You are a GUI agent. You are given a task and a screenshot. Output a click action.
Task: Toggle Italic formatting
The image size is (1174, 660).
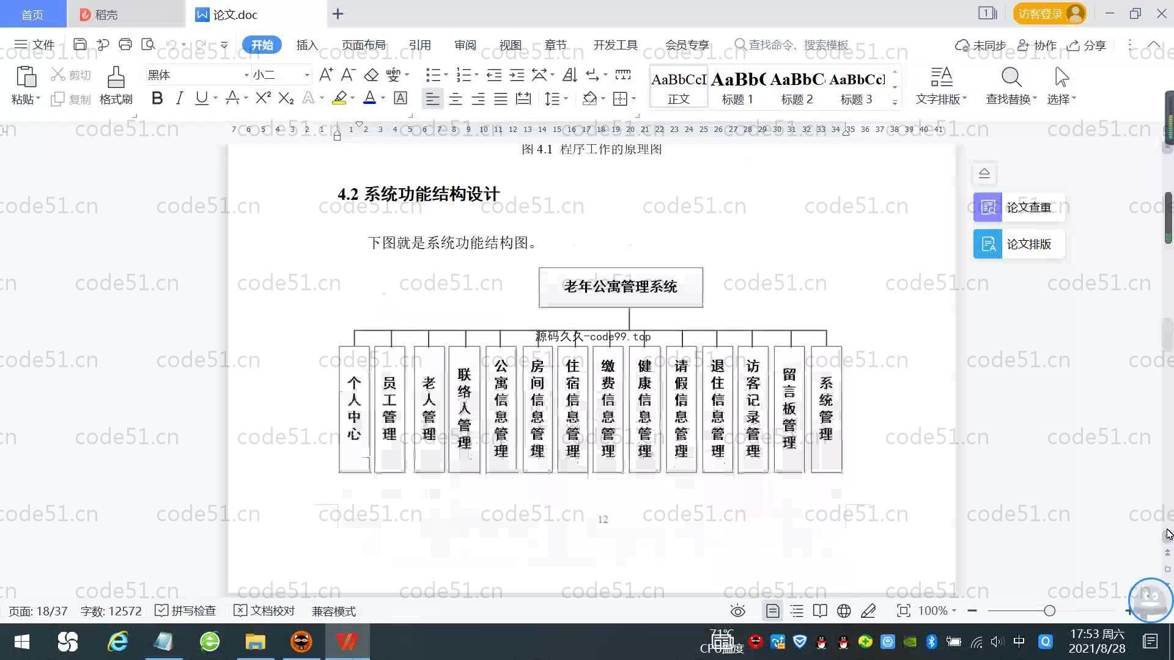pos(179,98)
